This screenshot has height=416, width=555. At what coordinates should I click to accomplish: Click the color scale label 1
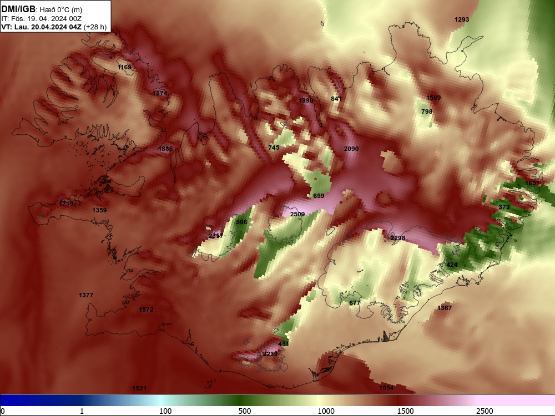point(82,411)
